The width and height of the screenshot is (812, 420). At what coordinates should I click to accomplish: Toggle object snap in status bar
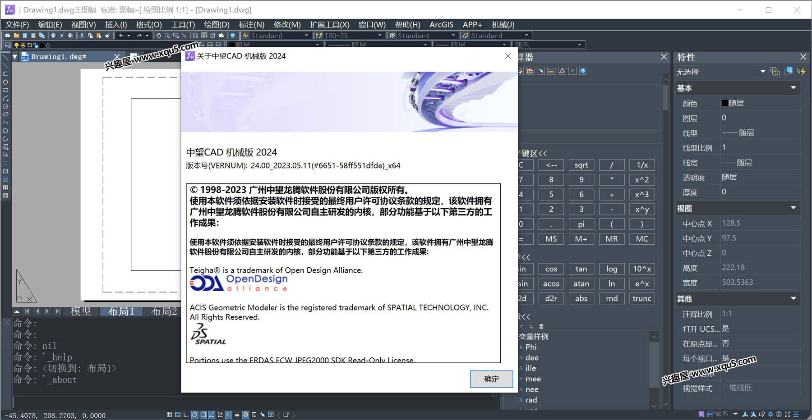coord(203,415)
